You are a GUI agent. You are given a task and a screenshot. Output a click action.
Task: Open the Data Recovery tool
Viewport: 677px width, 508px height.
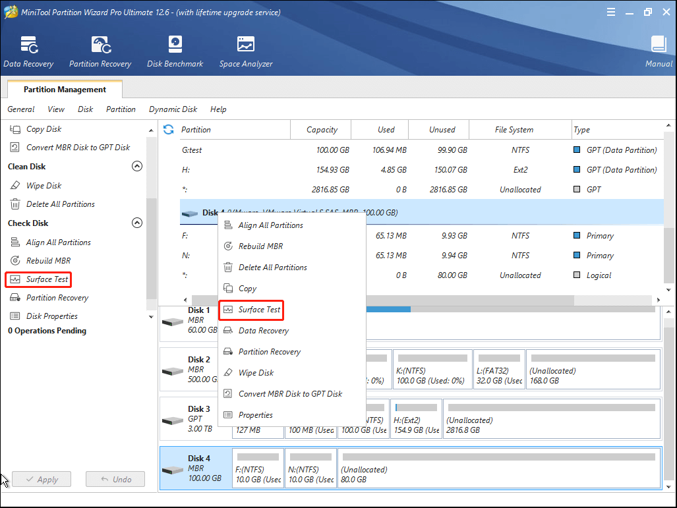pos(28,52)
